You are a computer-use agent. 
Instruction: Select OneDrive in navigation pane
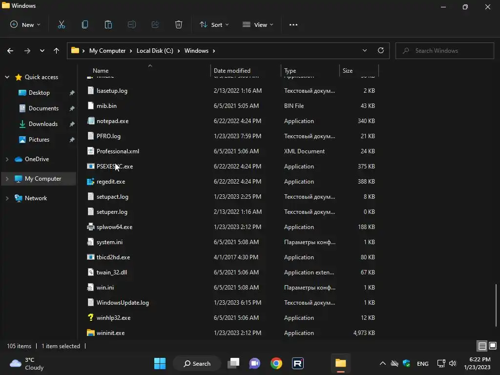[x=37, y=159]
